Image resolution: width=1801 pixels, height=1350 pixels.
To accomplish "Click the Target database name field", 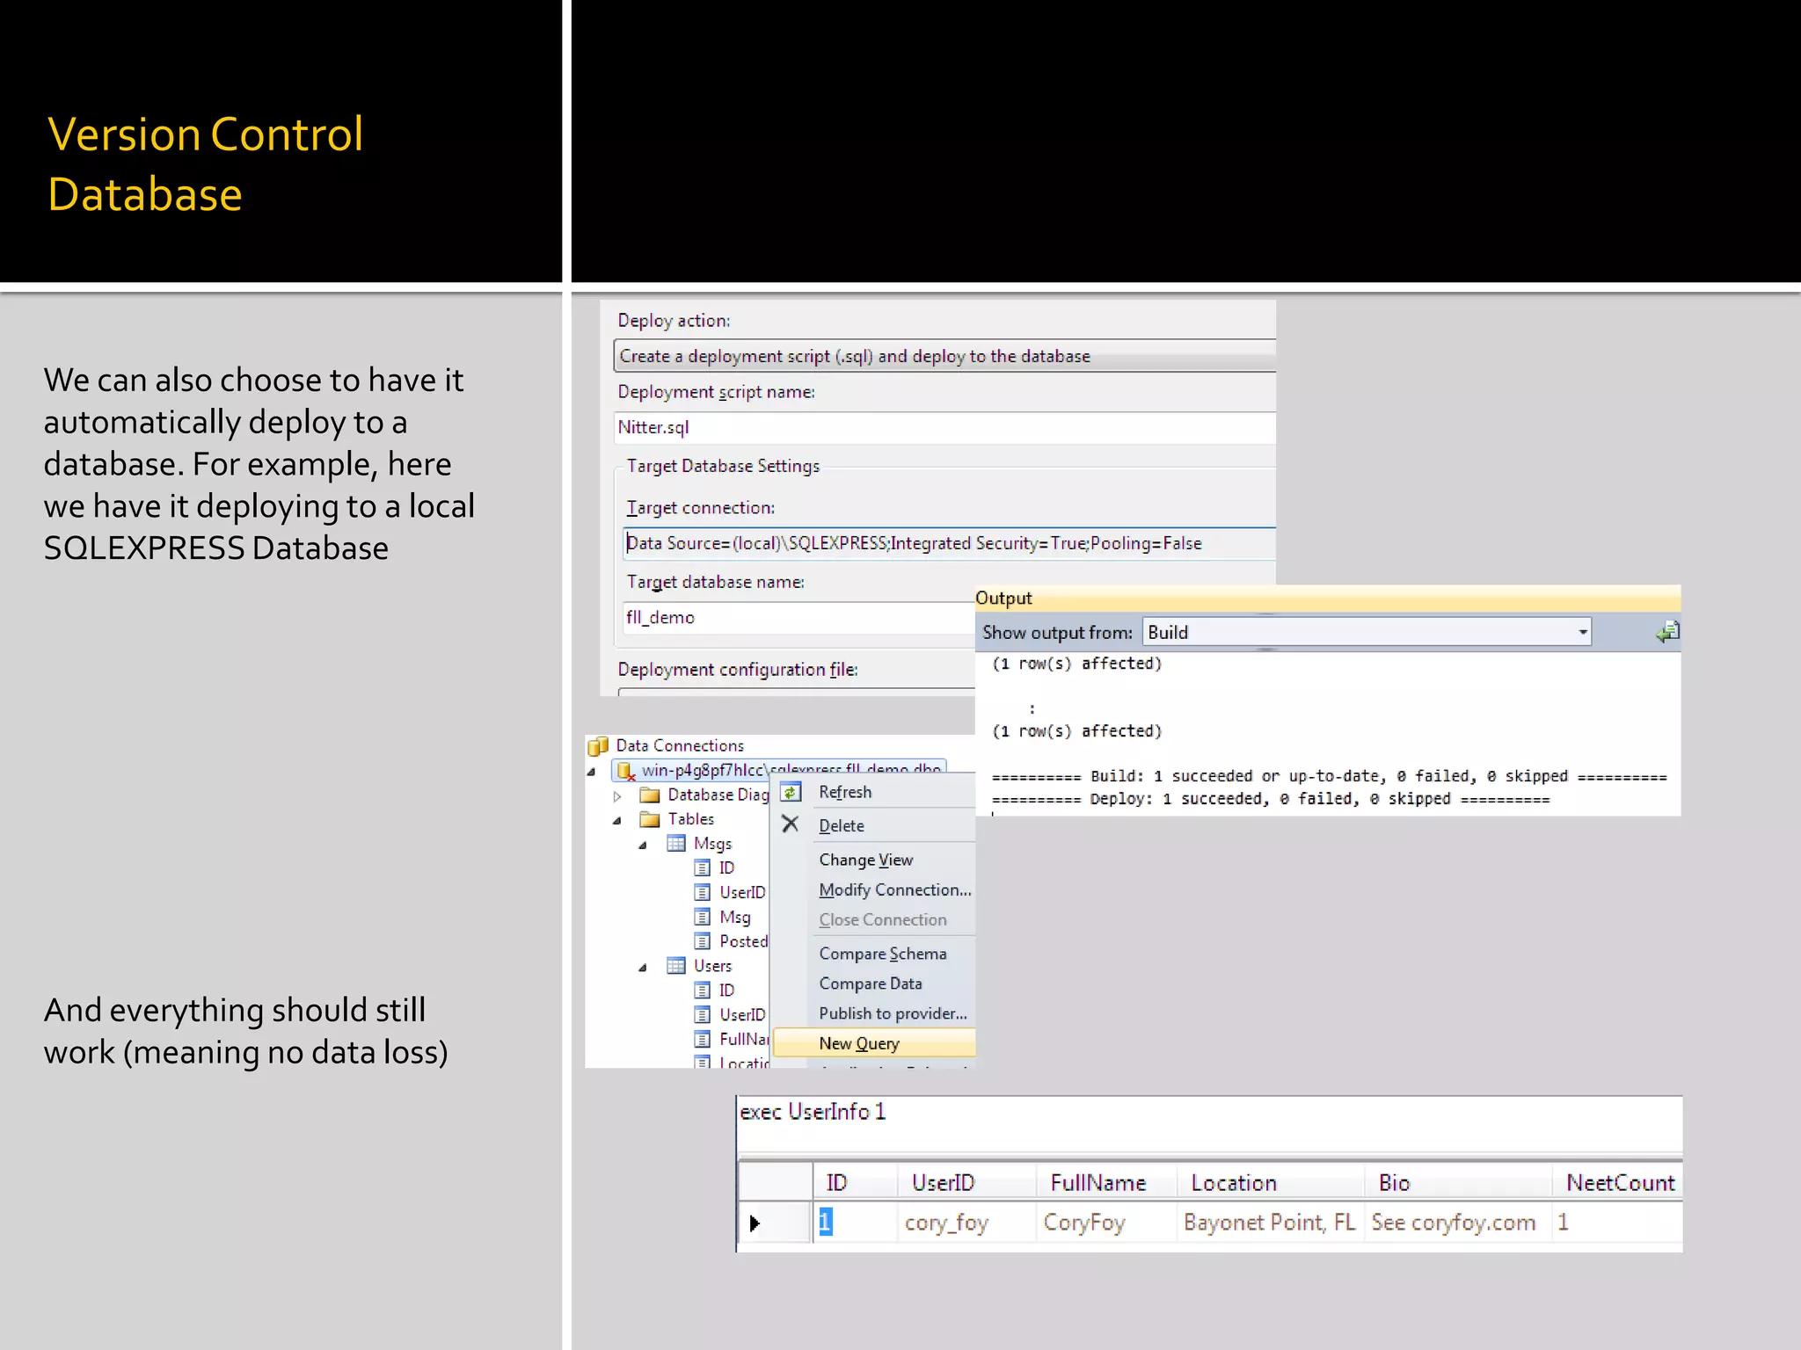I will tap(798, 618).
